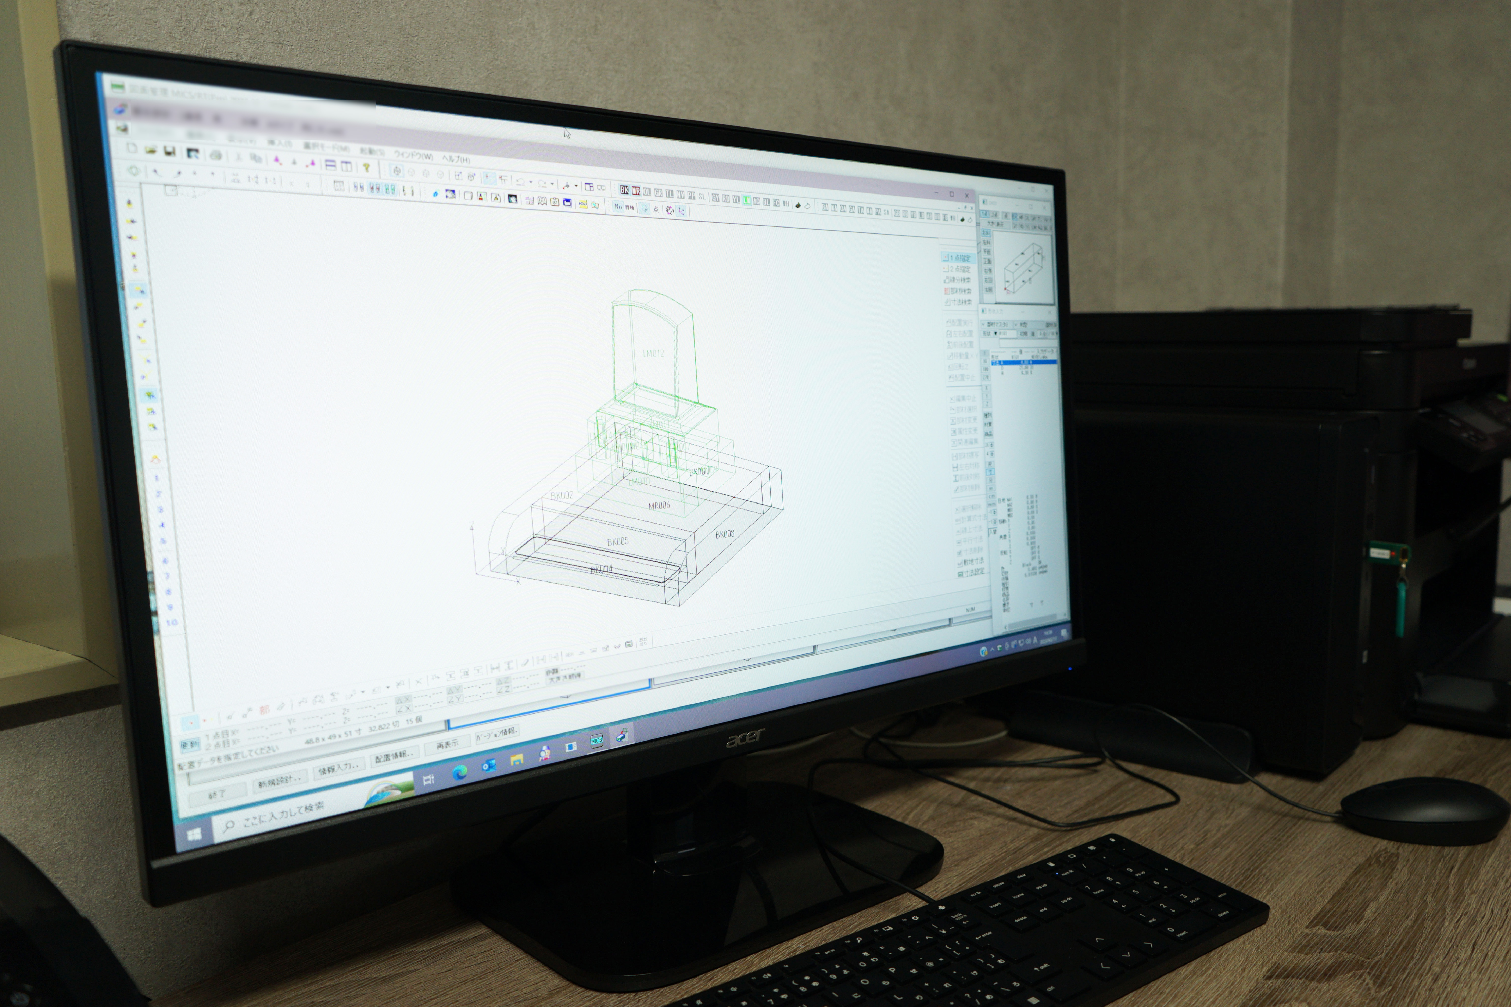Toggle the TL layer button

pos(669,194)
